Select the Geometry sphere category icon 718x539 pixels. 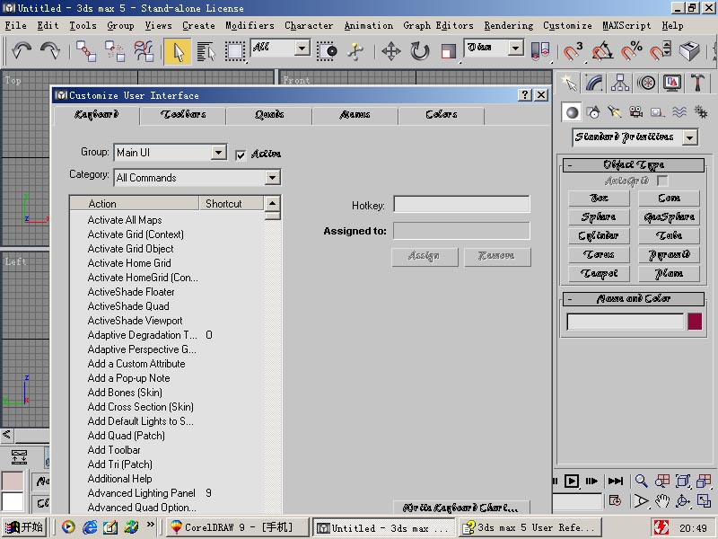[572, 112]
